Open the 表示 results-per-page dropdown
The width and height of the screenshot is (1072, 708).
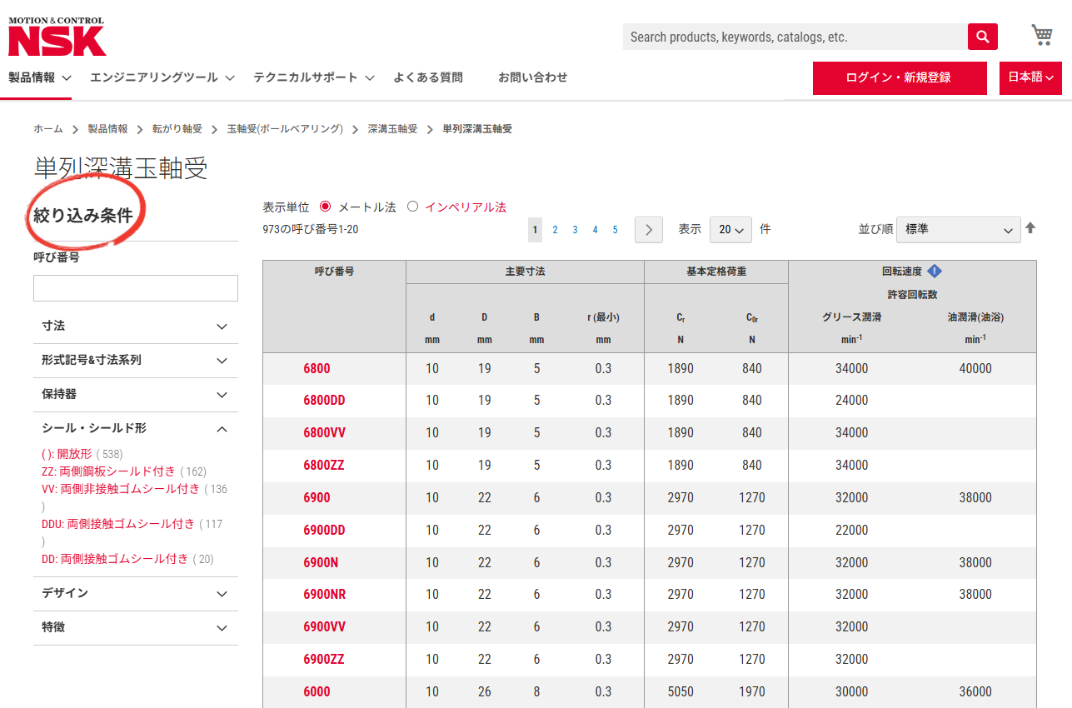pyautogui.click(x=730, y=229)
